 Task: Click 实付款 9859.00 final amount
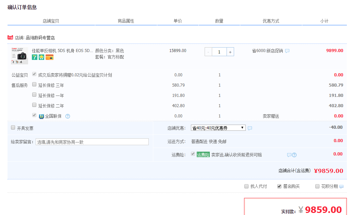point(320,210)
